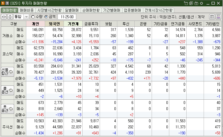Click the 보험 column header
223x137 pixels.
coord(109,24)
